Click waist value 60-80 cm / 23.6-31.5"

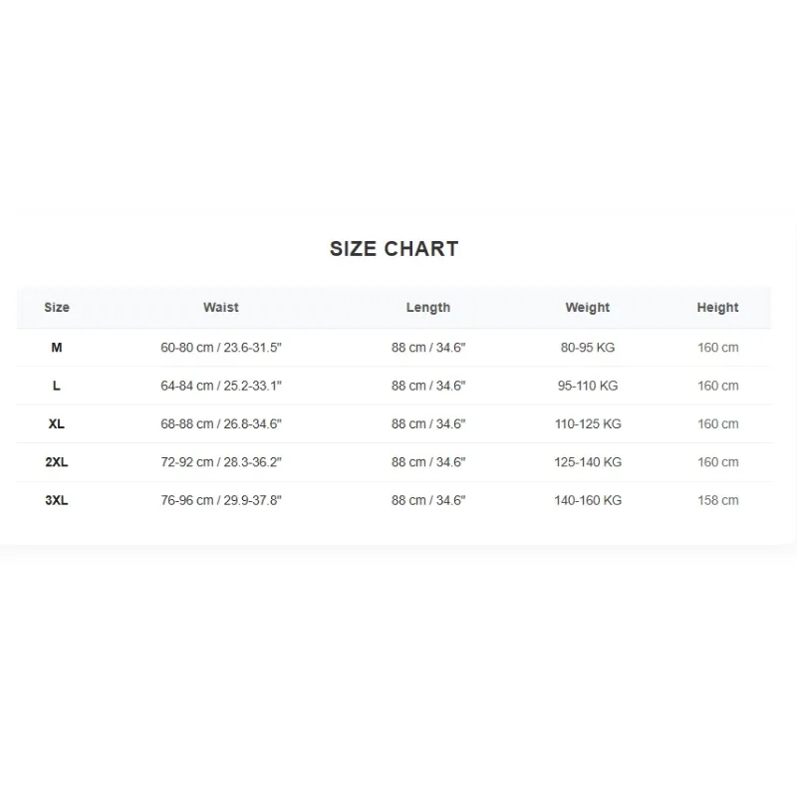tap(220, 348)
